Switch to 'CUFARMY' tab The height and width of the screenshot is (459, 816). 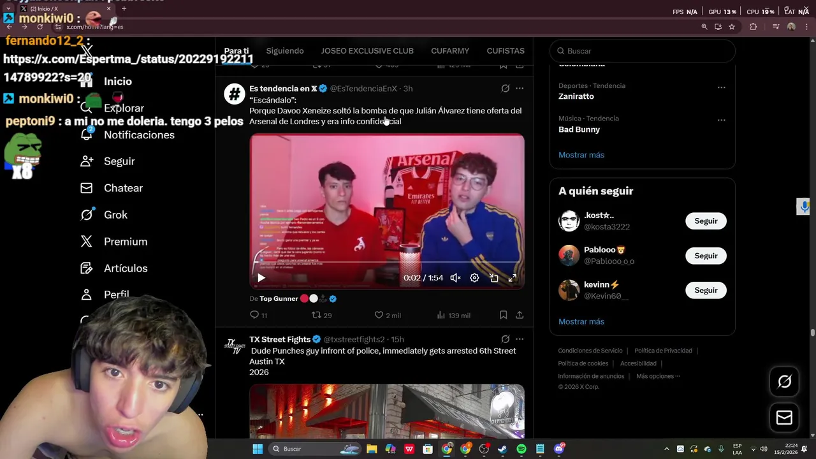(450, 51)
